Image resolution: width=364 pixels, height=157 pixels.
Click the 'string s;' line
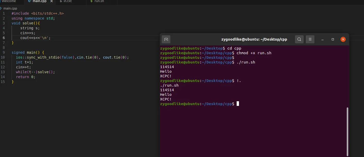click(x=30, y=28)
